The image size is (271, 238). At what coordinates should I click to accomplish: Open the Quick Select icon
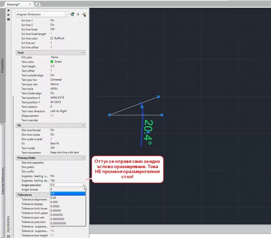[x=84, y=14]
